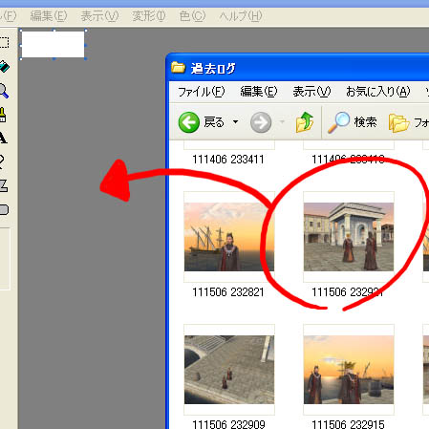Open the 色(C) menu in Paint

tap(192, 16)
